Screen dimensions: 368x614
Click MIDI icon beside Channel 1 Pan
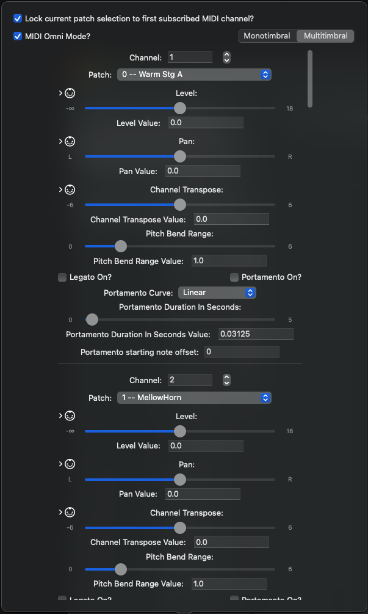pyautogui.click(x=70, y=141)
